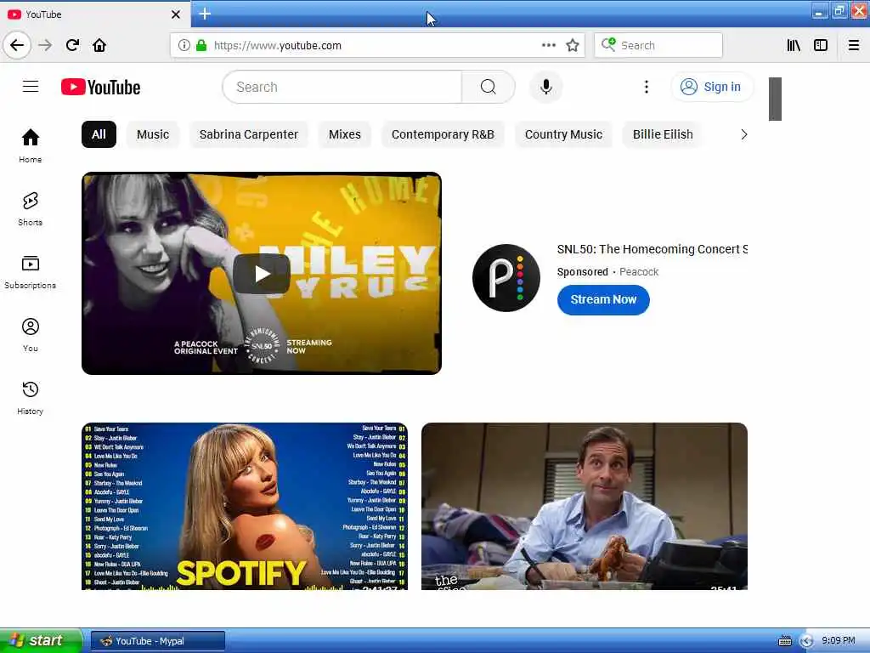Viewport: 870px width, 653px height.
Task: Show site information icon in address bar
Action: tap(184, 45)
